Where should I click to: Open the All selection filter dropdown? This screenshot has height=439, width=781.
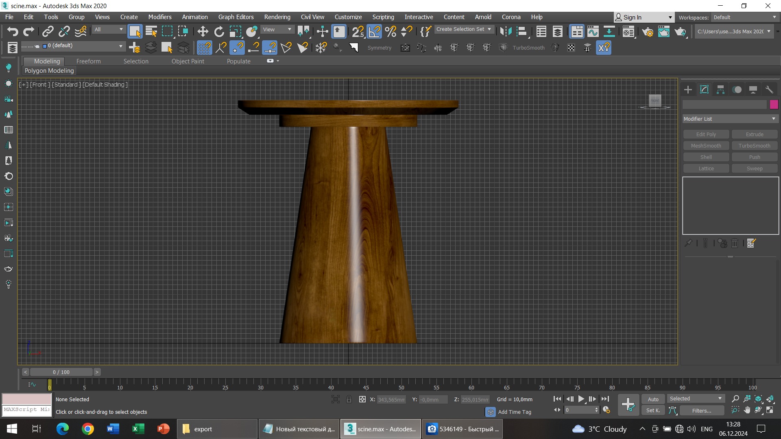(109, 29)
